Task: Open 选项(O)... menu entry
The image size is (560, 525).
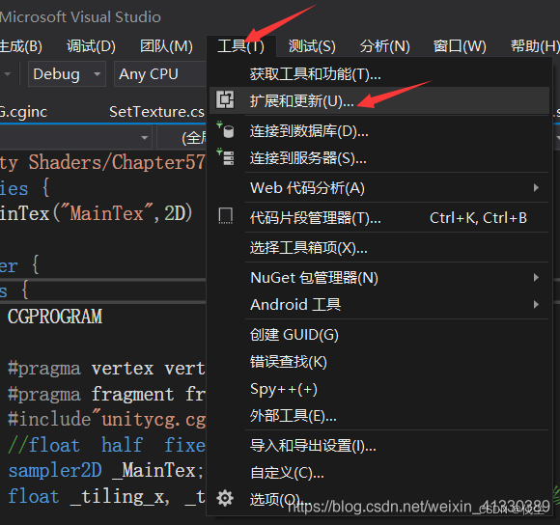Action: click(x=378, y=499)
